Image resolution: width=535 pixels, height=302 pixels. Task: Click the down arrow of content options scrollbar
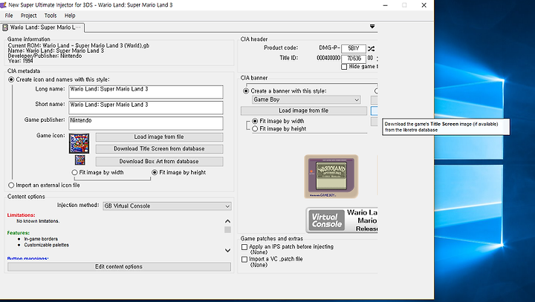[x=227, y=250]
